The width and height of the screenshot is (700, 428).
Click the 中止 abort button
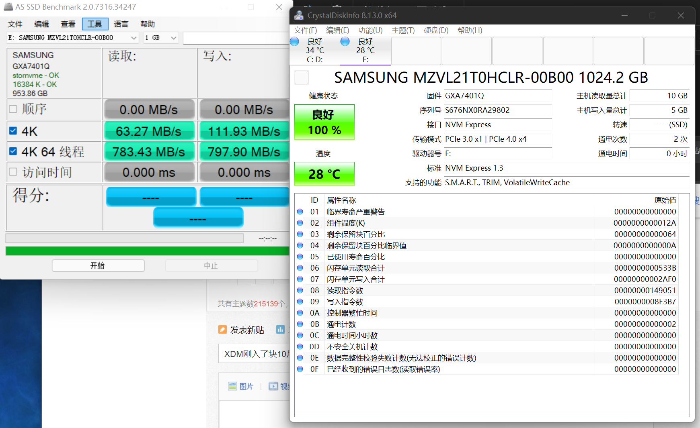(x=211, y=265)
